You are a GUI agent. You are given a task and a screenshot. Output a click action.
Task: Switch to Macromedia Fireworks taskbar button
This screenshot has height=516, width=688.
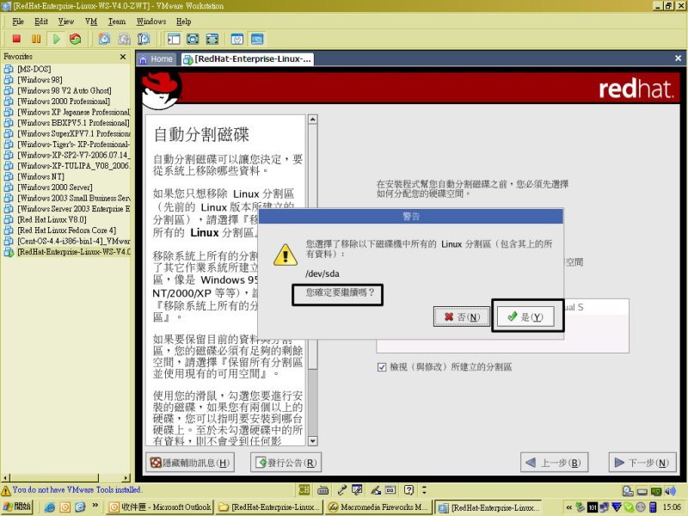coord(378,507)
